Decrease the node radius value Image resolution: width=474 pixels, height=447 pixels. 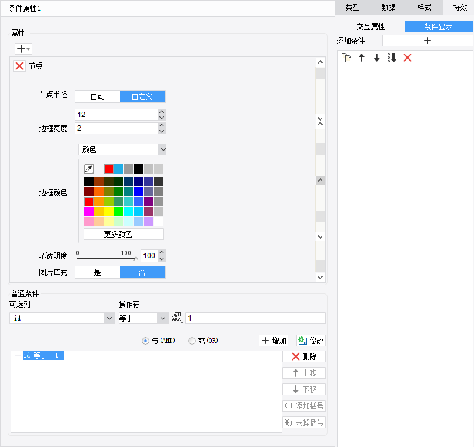162,118
